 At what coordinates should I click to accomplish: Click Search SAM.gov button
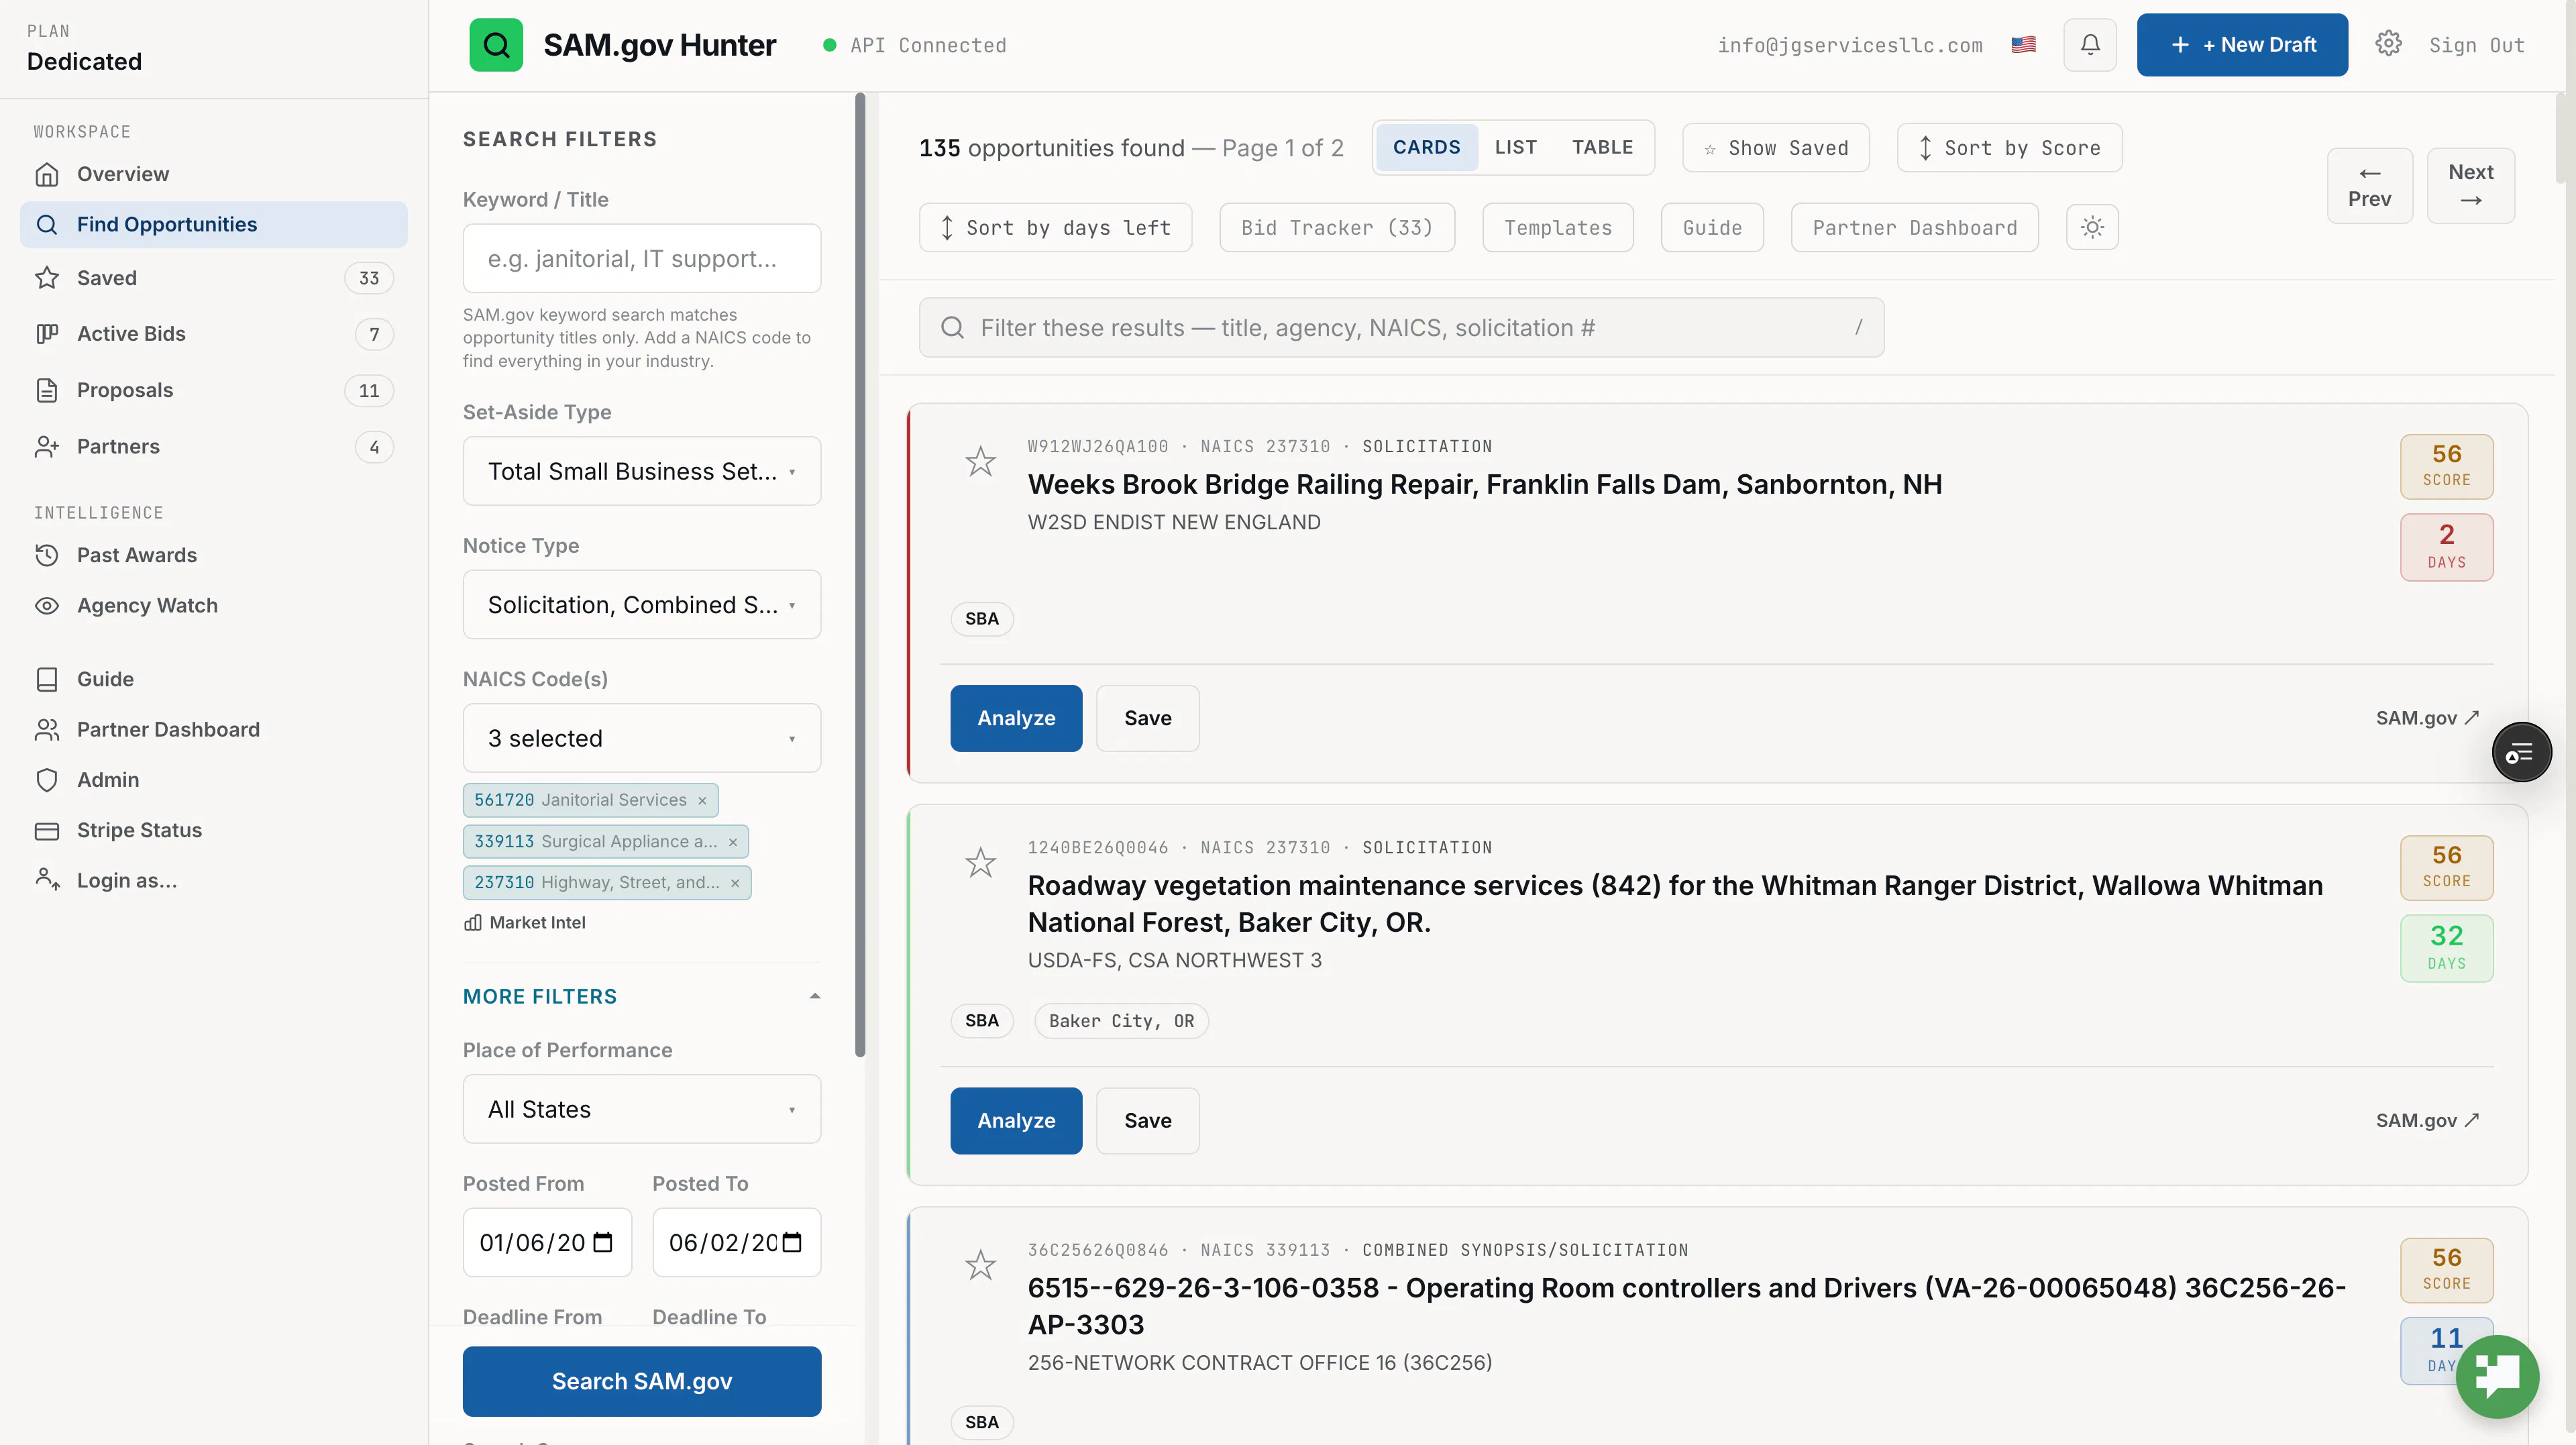pyautogui.click(x=642, y=1382)
